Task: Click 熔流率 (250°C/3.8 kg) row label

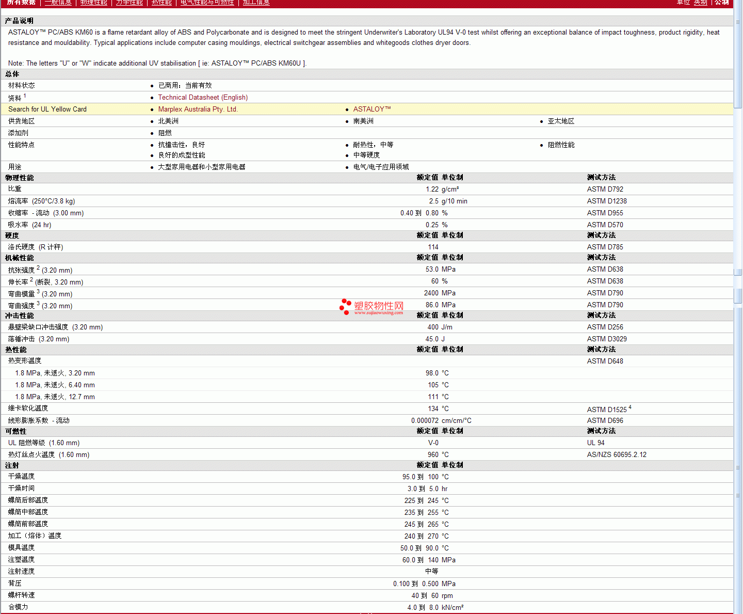Action: 41,201
